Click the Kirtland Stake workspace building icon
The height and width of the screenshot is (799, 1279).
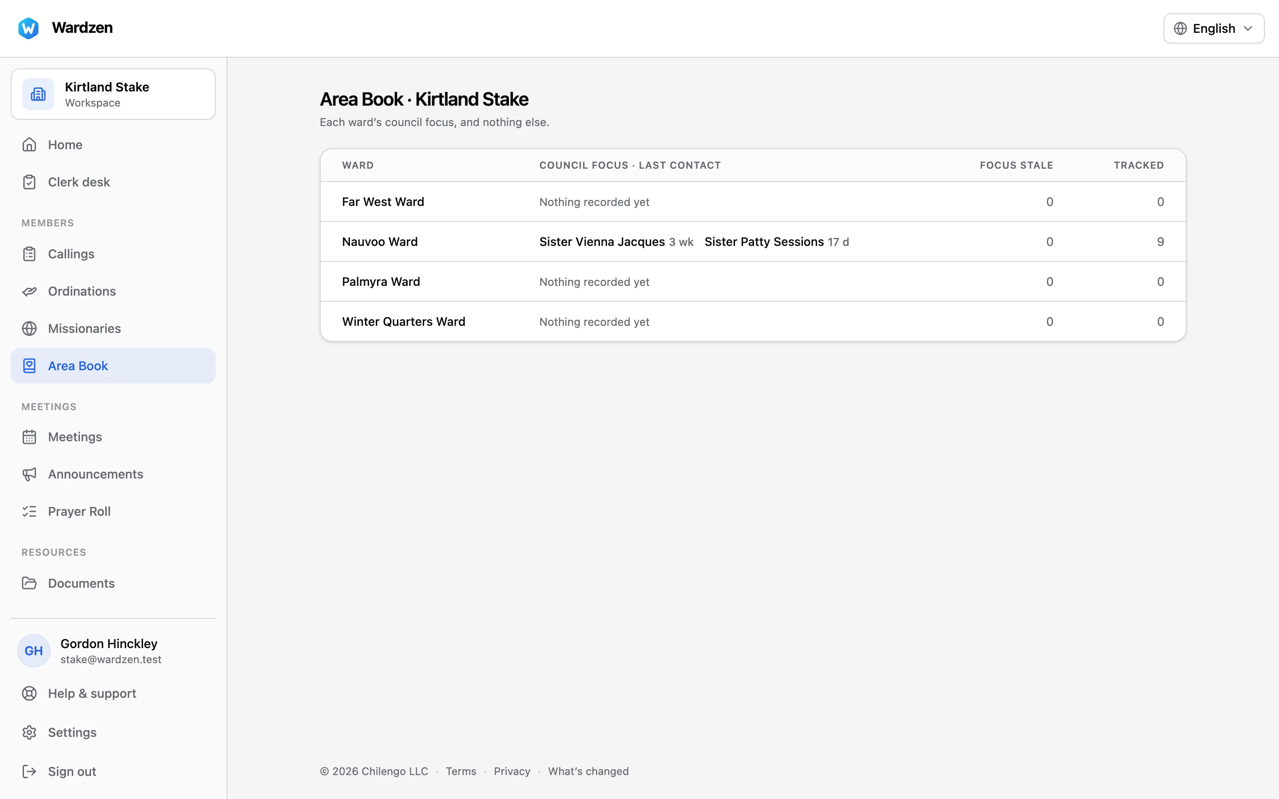coord(38,94)
